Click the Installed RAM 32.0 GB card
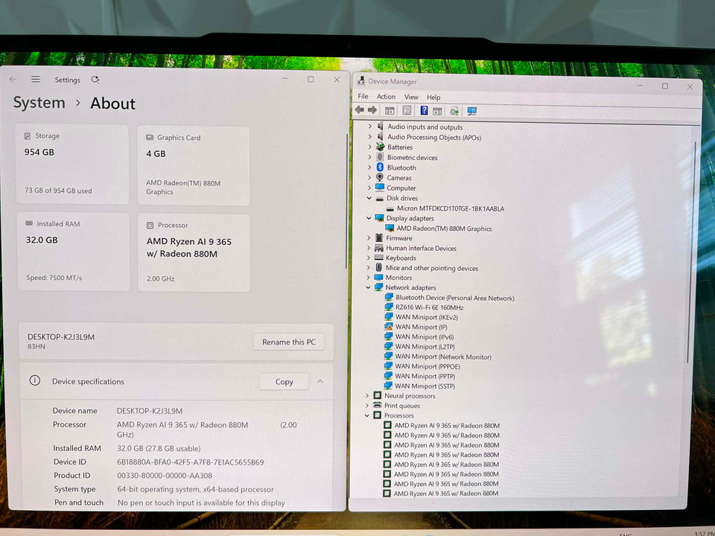 pos(74,251)
